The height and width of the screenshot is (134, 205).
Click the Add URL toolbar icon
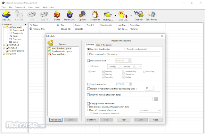(x=6, y=16)
